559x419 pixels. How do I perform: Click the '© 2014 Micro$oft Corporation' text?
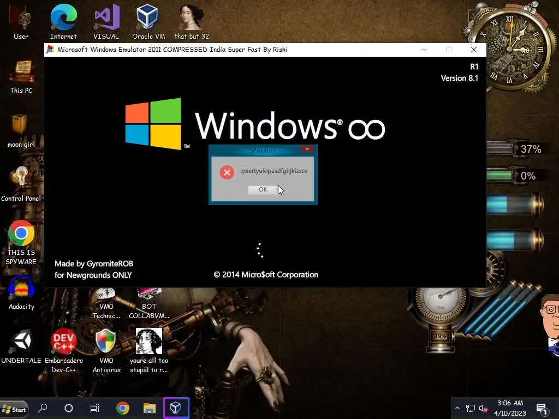point(266,275)
